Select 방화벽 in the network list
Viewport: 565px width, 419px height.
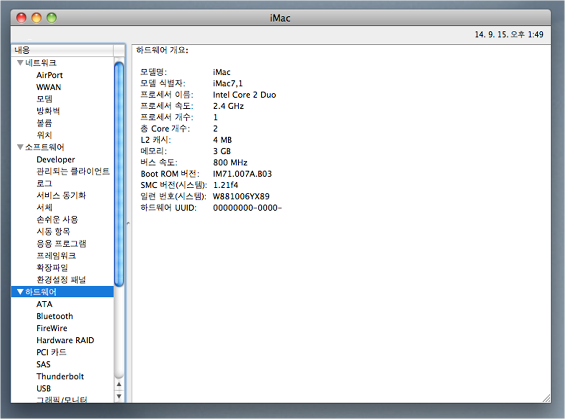pyautogui.click(x=48, y=111)
